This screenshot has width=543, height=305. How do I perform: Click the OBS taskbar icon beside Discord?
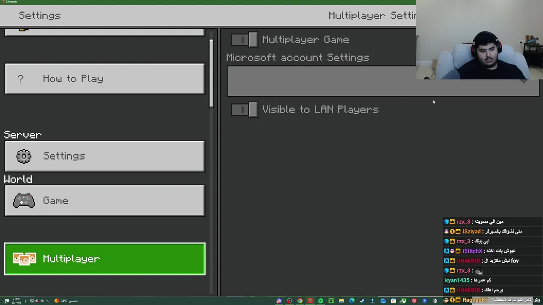(x=289, y=301)
